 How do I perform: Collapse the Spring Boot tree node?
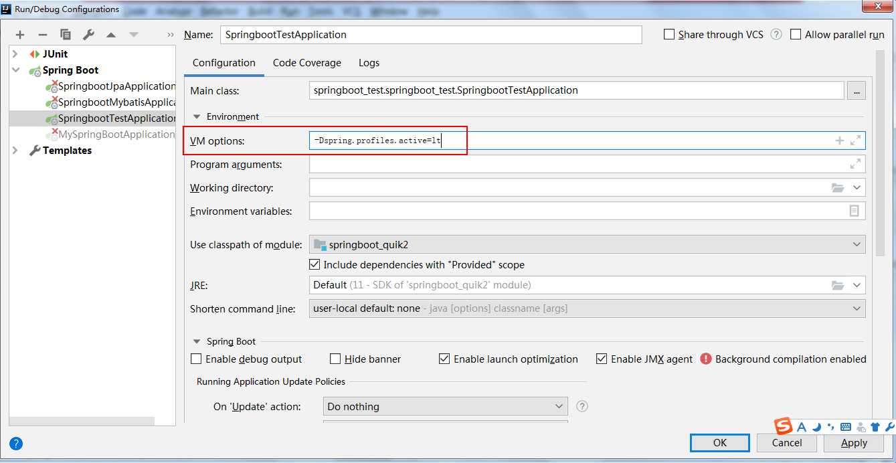coord(15,70)
